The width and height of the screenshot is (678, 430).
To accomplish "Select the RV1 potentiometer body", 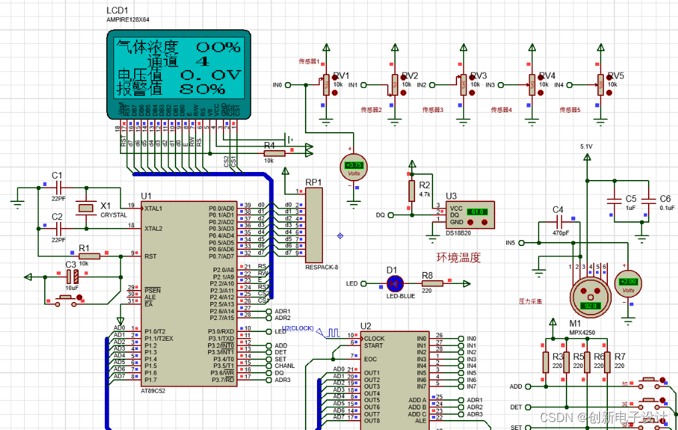I will pyautogui.click(x=326, y=85).
